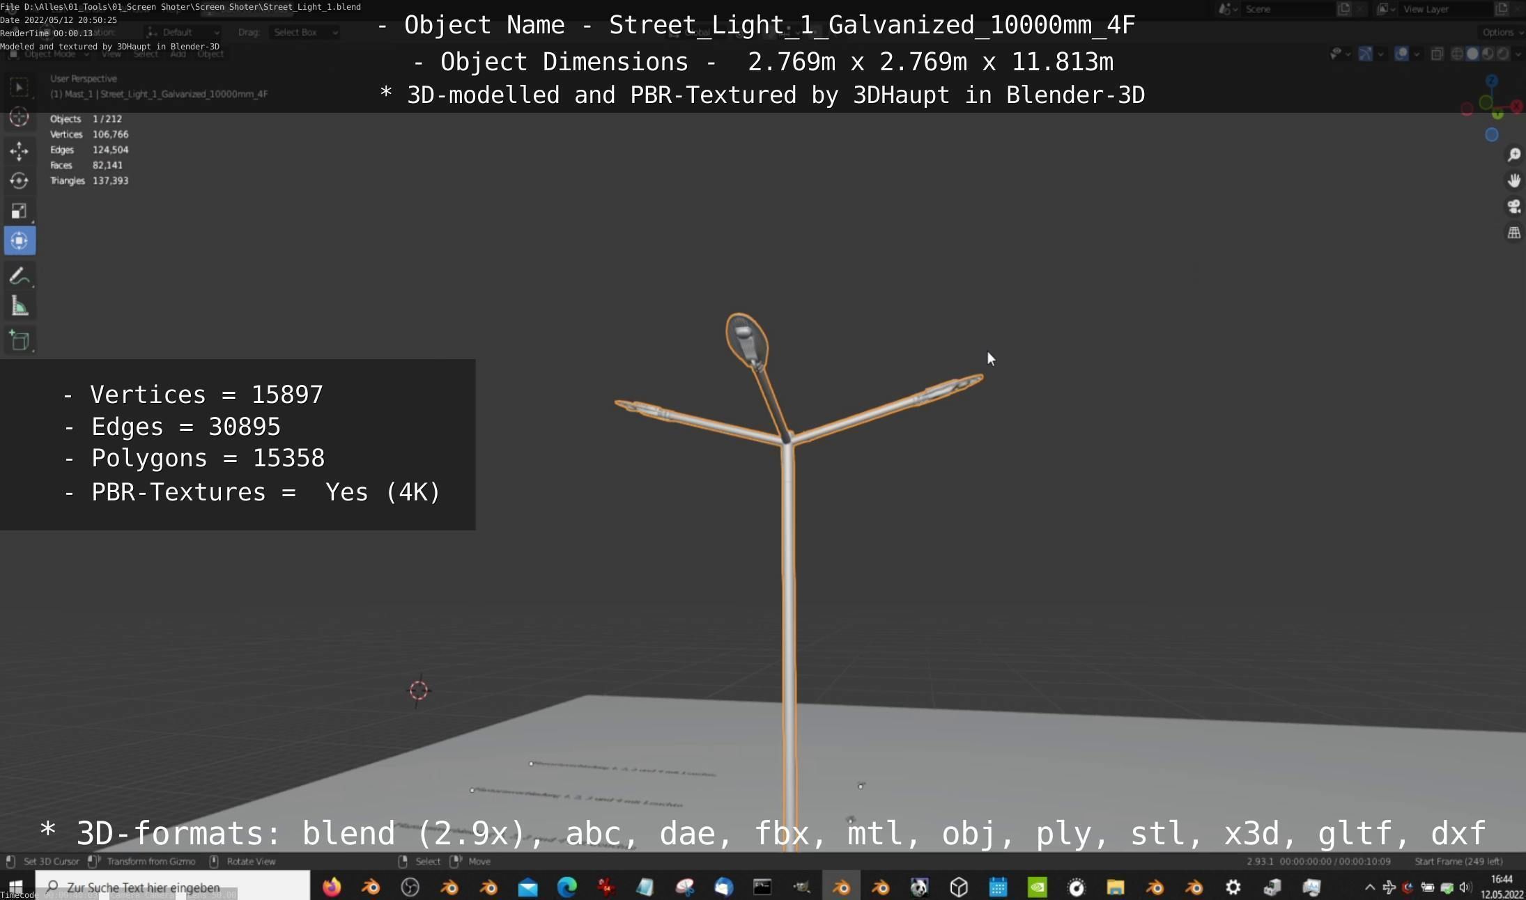Open Firefox from the taskbar
Screen dimensions: 1526x900
tap(332, 887)
